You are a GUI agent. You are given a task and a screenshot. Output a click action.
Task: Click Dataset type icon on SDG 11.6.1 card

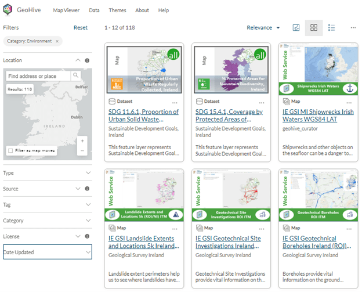[112, 101]
